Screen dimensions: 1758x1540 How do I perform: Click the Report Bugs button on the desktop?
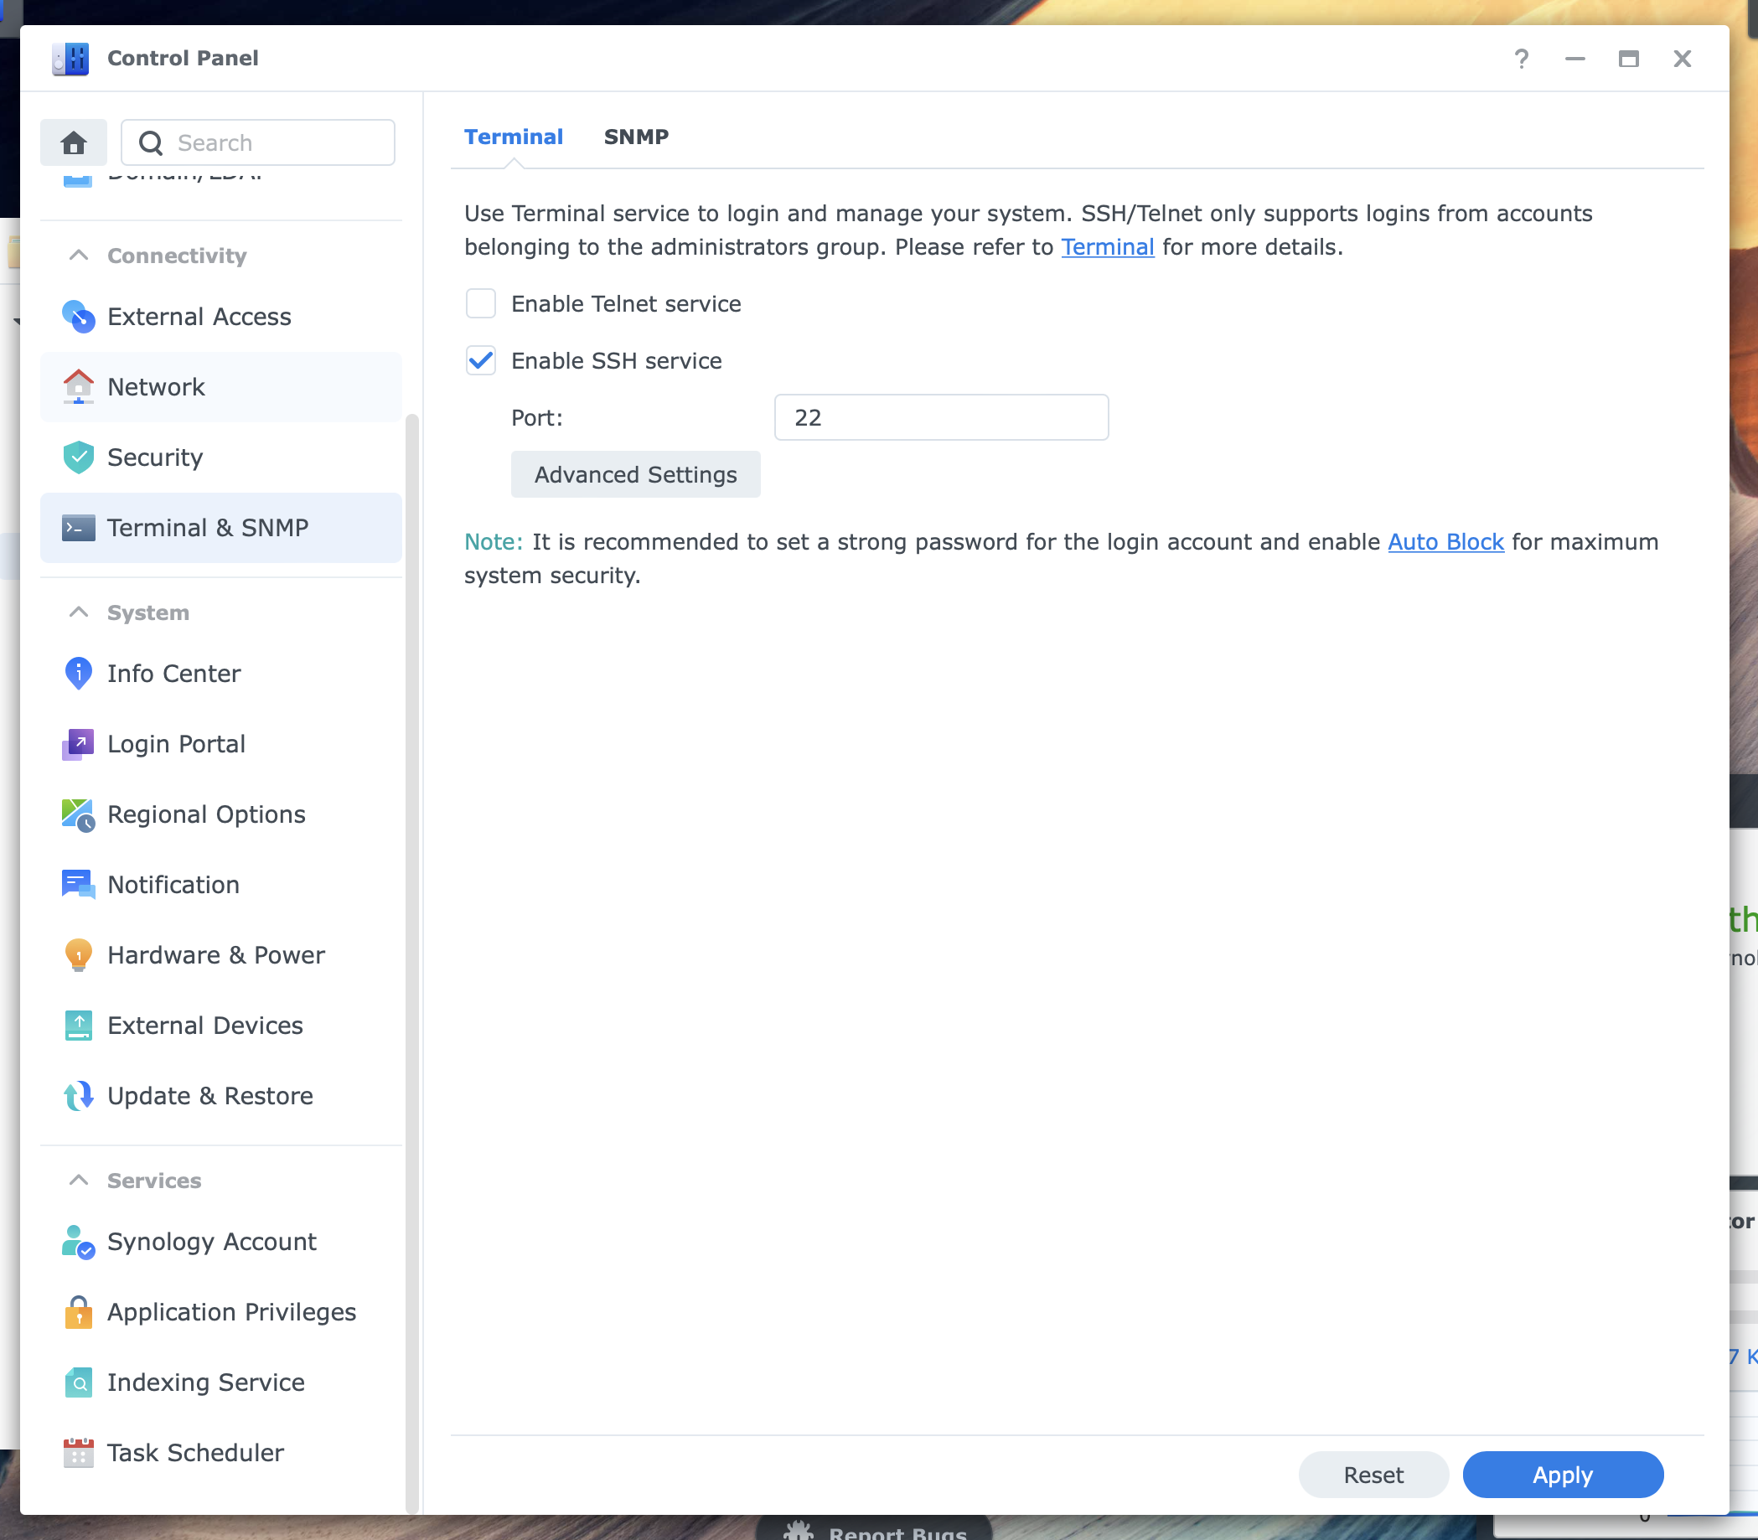875,1529
